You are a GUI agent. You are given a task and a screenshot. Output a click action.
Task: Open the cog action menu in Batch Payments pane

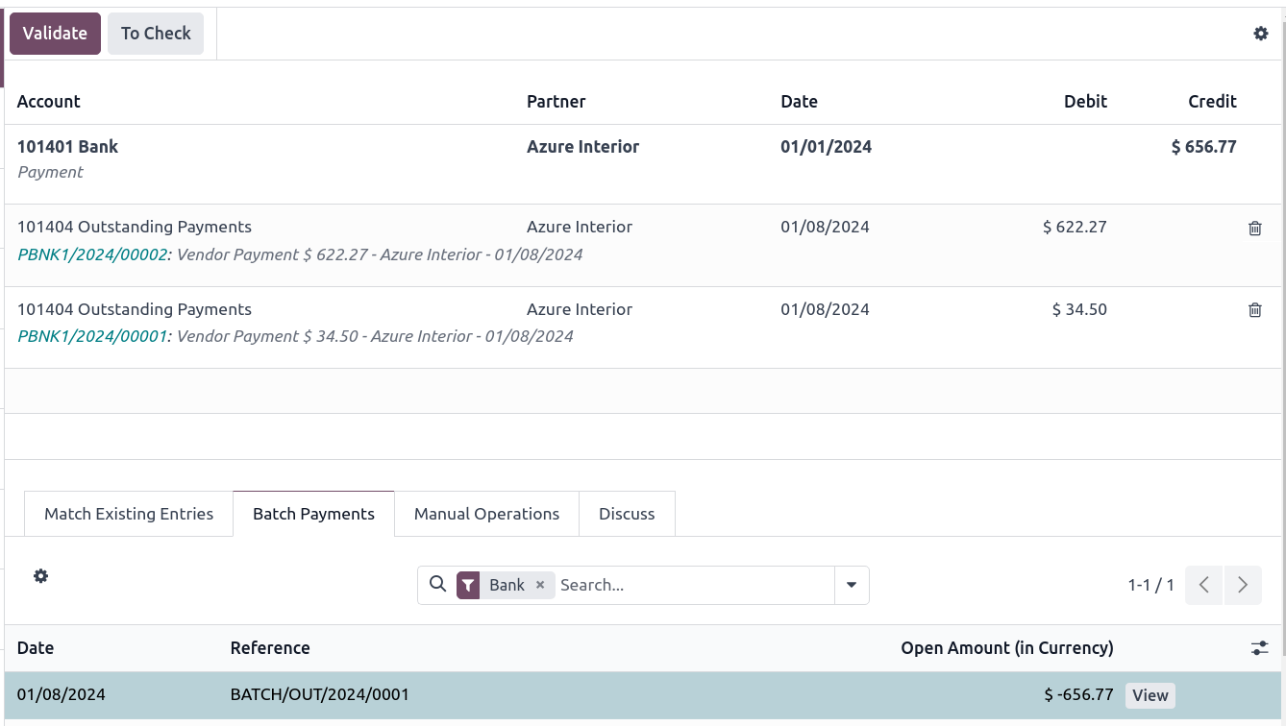[40, 576]
